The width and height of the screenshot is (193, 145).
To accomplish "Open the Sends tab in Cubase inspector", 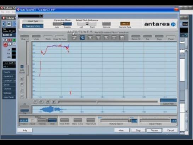I will click(x=9, y=85).
